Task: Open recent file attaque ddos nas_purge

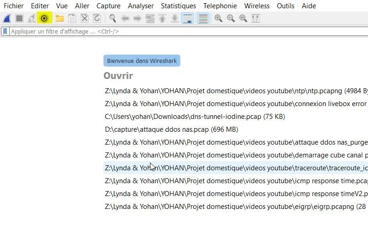Action: point(236,142)
